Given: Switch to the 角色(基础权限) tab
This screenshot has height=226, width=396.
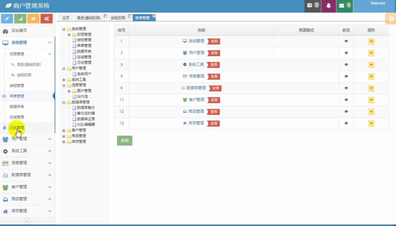Looking at the screenshot, I should 89,18.
